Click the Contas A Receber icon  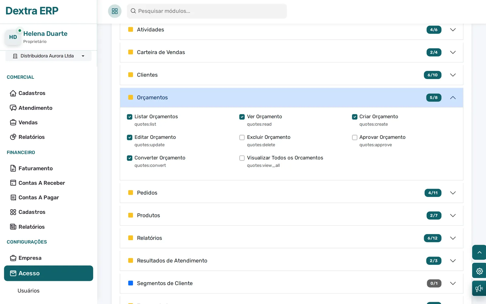[x=13, y=183]
